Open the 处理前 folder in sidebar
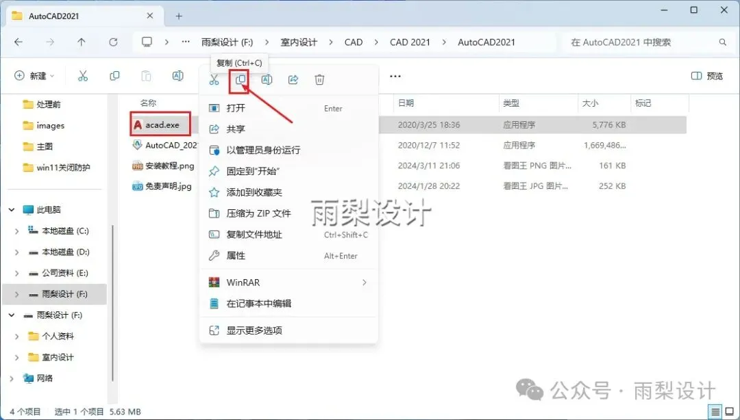740x420 pixels. point(42,104)
